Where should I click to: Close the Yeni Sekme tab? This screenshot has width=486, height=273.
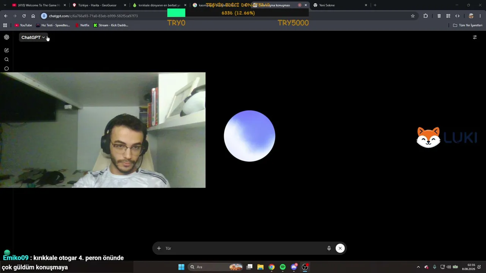[x=366, y=5]
